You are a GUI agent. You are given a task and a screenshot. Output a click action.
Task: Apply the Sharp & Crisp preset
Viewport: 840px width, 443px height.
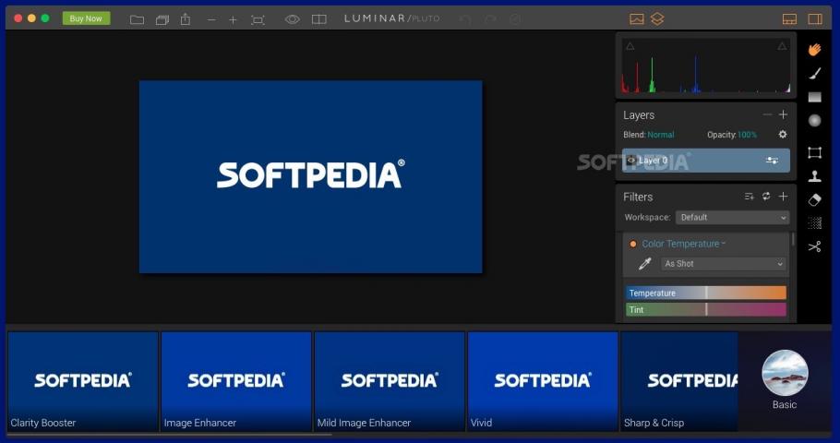(x=679, y=381)
